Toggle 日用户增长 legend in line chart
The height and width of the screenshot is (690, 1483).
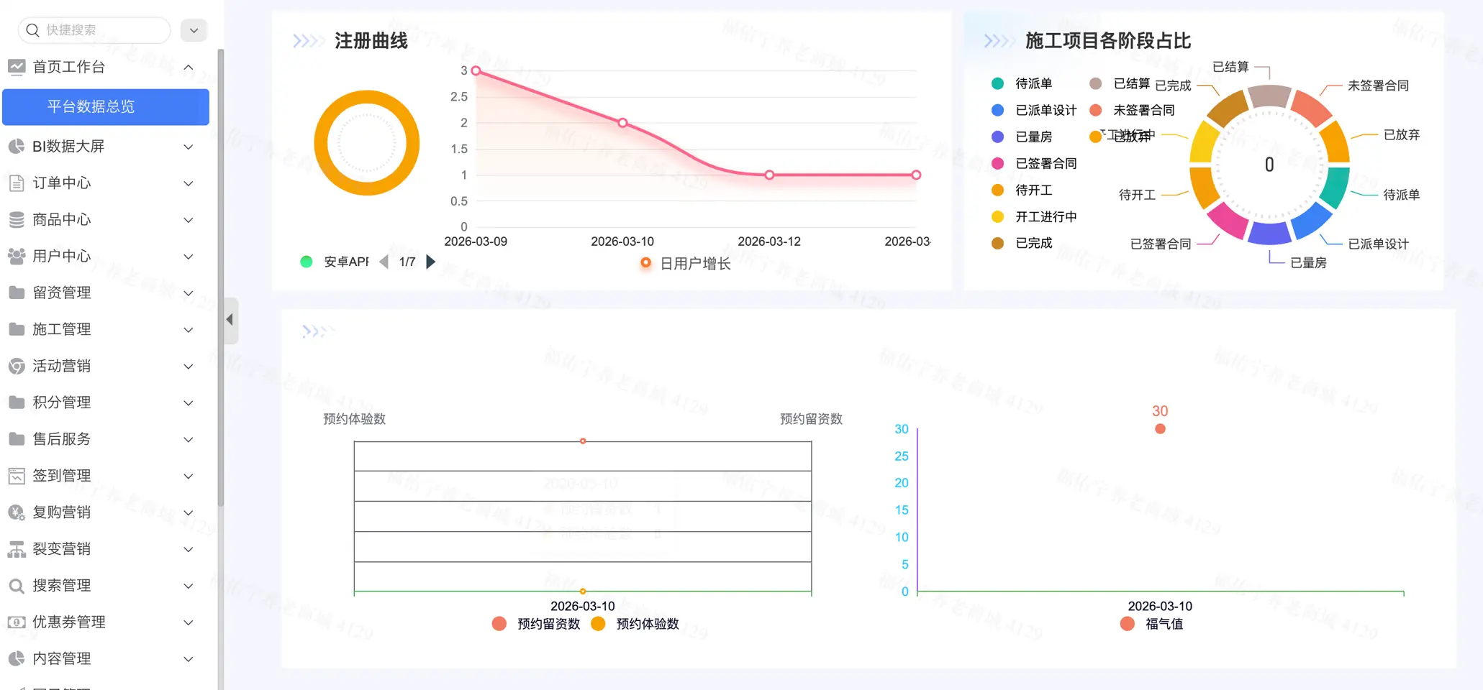[686, 264]
